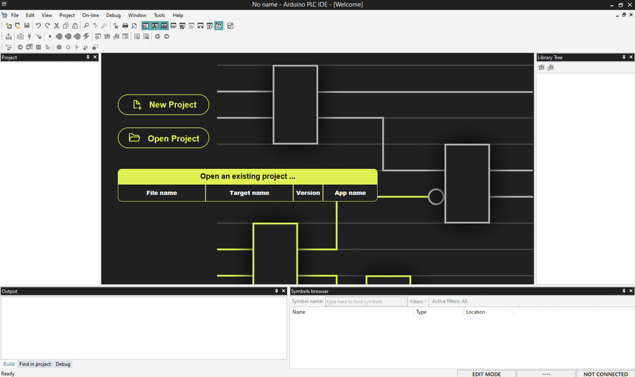Viewport: 635px width, 377px height.
Task: Click the Print preview page-magnifier icon
Action: point(134,25)
